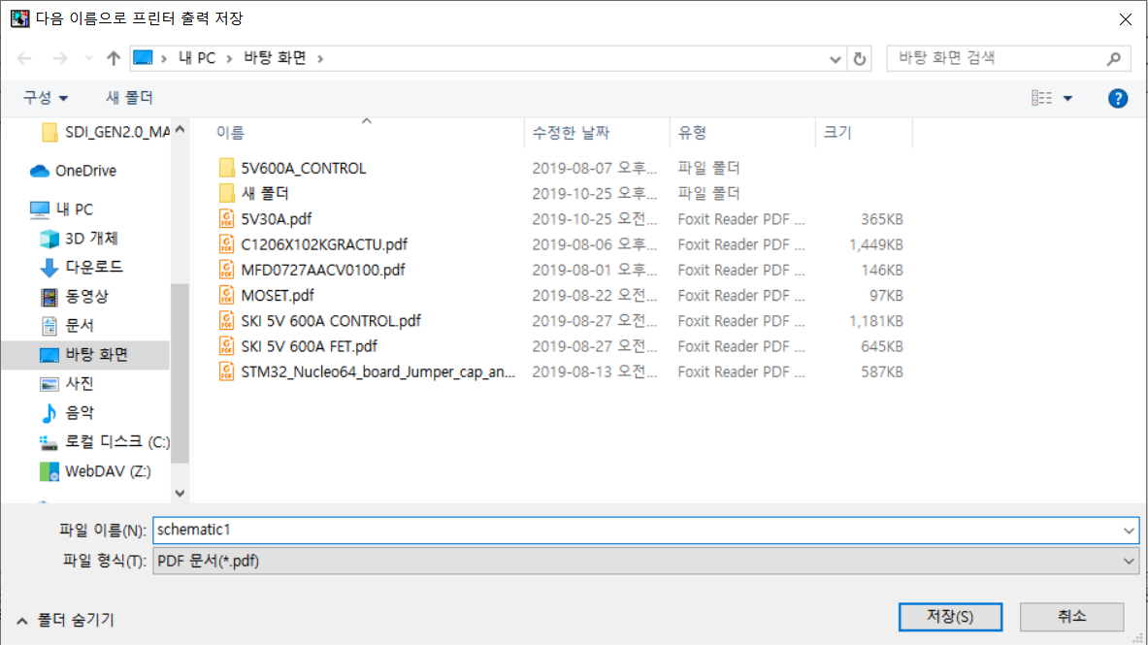Select the 새 폴더 folder icon in list
This screenshot has width=1148, height=645.
pyautogui.click(x=227, y=193)
